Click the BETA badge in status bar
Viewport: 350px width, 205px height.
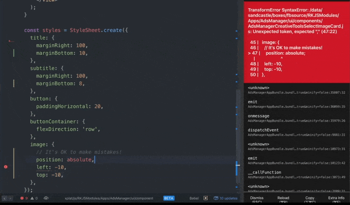click(x=169, y=198)
